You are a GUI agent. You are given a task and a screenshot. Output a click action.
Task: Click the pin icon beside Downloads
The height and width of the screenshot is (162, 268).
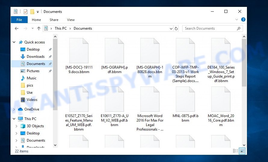click(50, 57)
